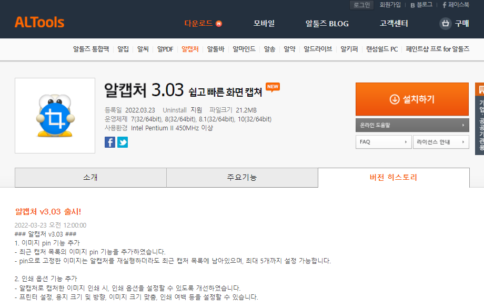The image size is (484, 308).
Task: Open the 페이스북 link in top bar
Action: (456, 5)
